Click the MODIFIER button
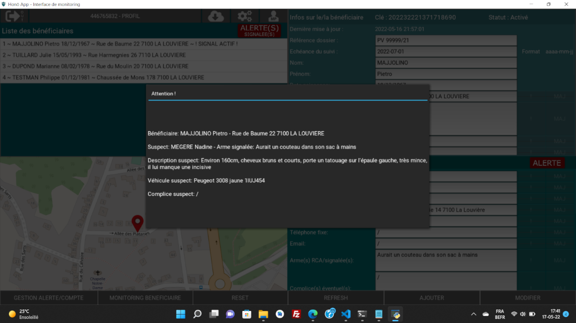Viewport: 576px width, 323px height. tap(527, 298)
